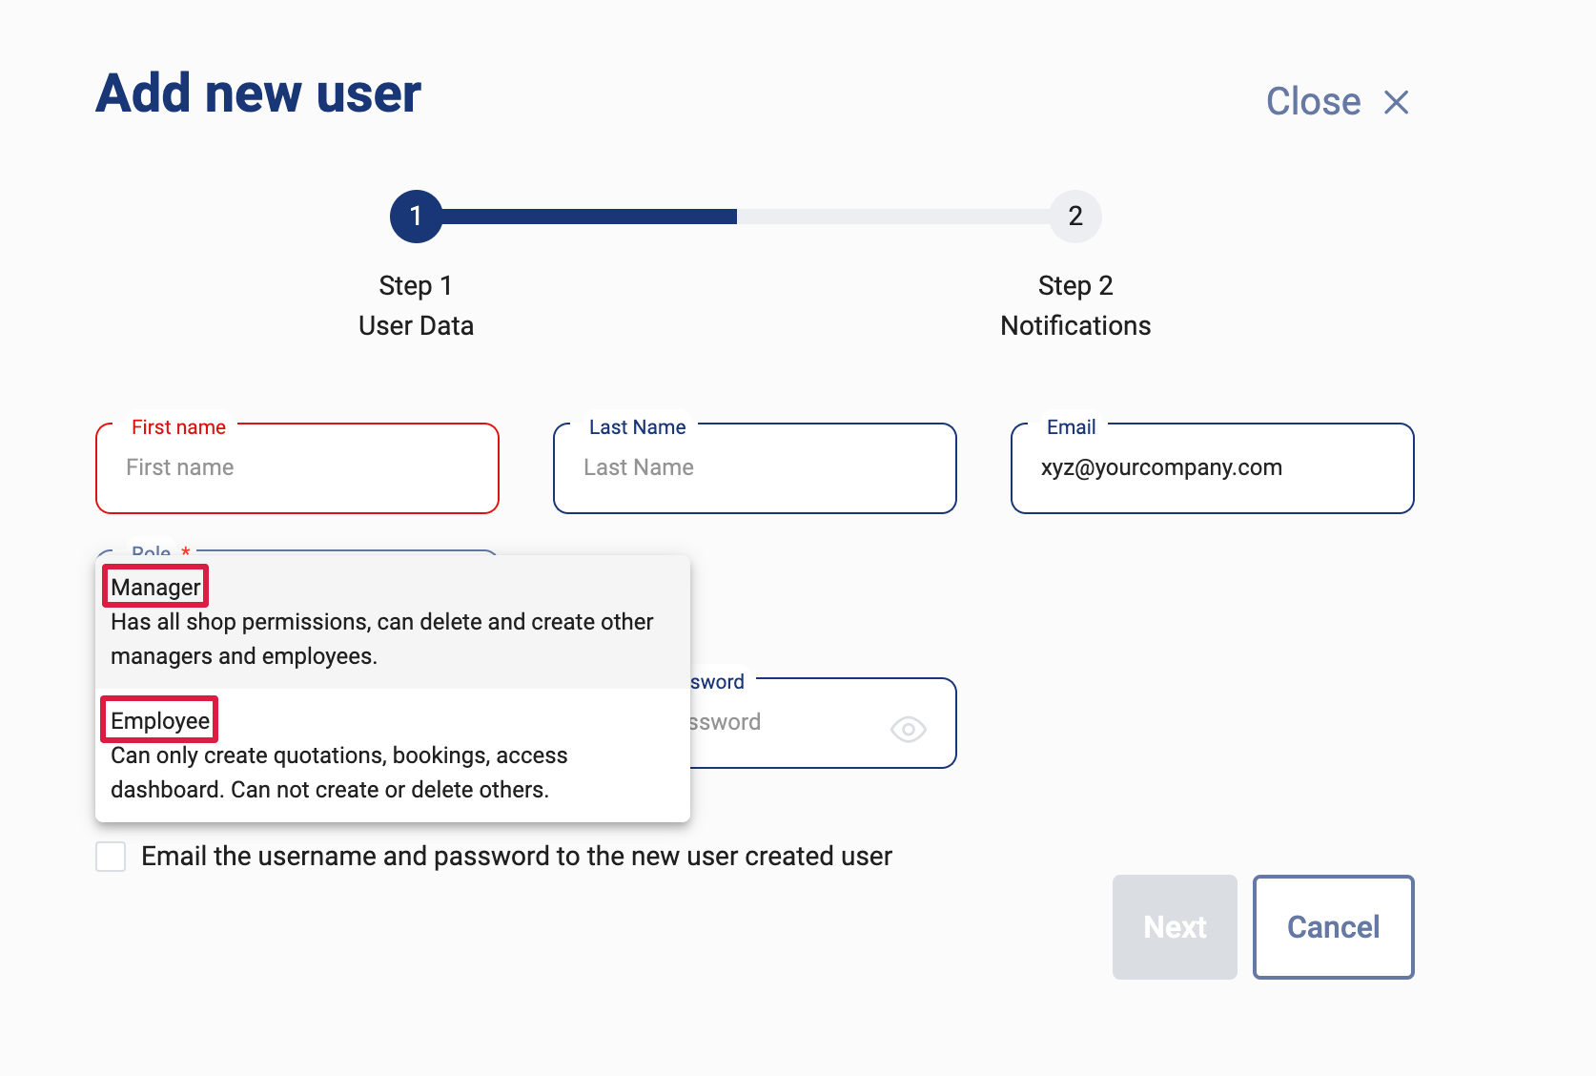Click the Email input field

coord(1213,468)
